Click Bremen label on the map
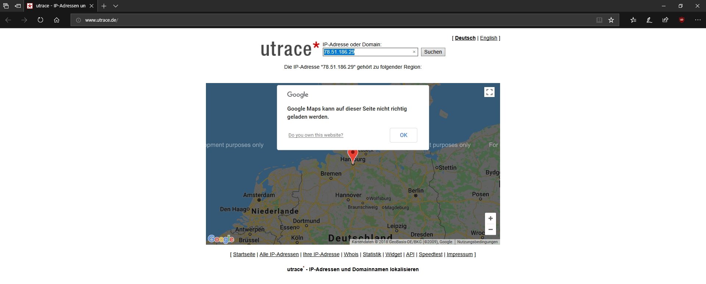The height and width of the screenshot is (284, 706). pyautogui.click(x=331, y=173)
